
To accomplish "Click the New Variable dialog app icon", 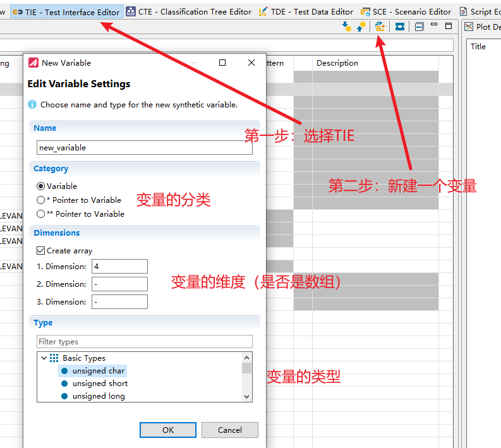I will click(x=33, y=63).
